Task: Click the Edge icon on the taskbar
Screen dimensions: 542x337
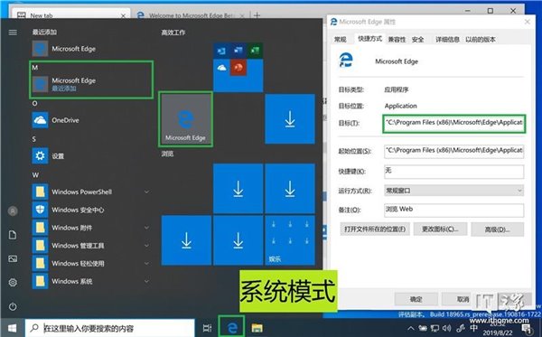Action: point(231,327)
